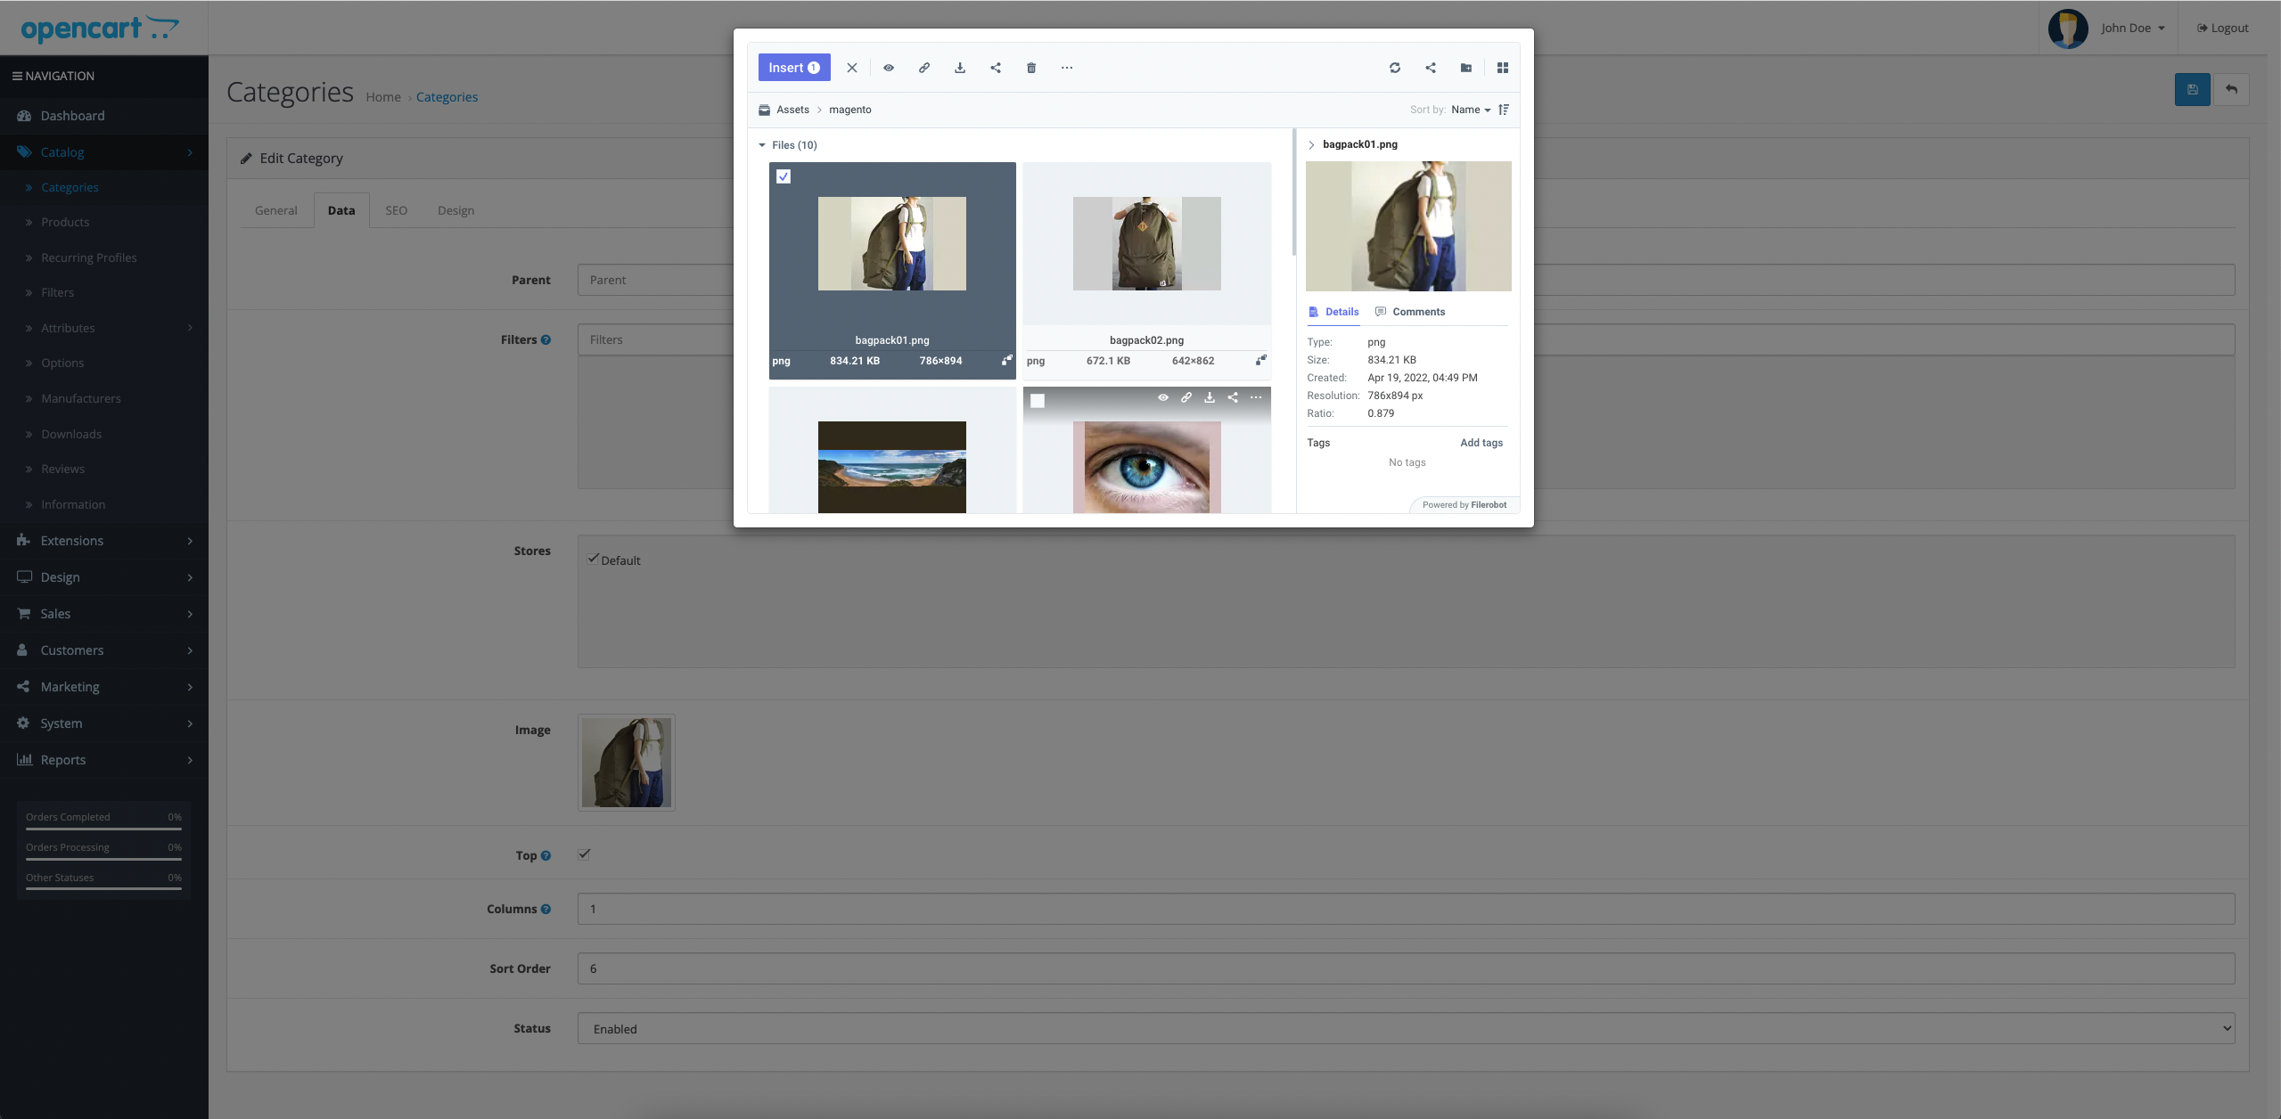Expand the Customers sidebar menu
This screenshot has width=2281, height=1119.
(104, 650)
